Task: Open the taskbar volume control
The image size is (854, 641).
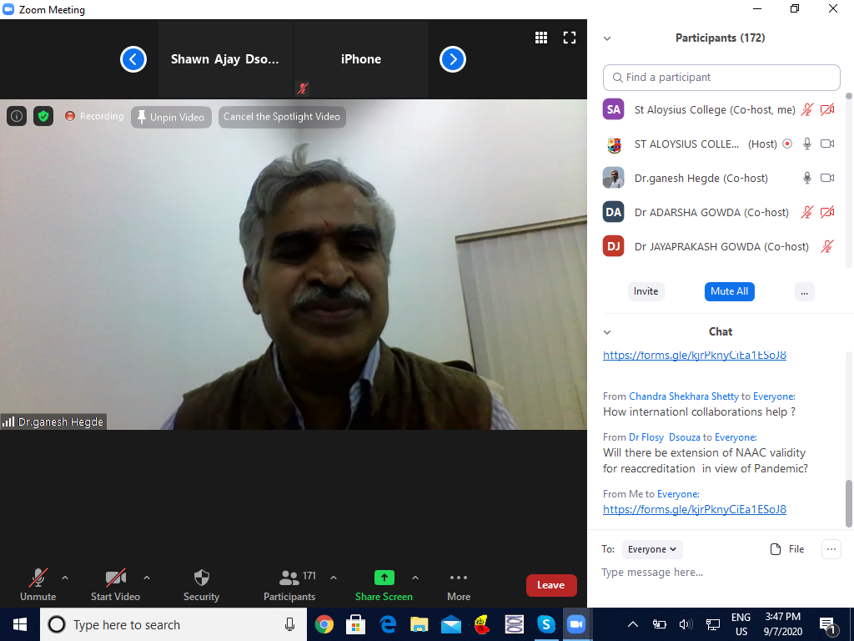Action: pyautogui.click(x=686, y=624)
